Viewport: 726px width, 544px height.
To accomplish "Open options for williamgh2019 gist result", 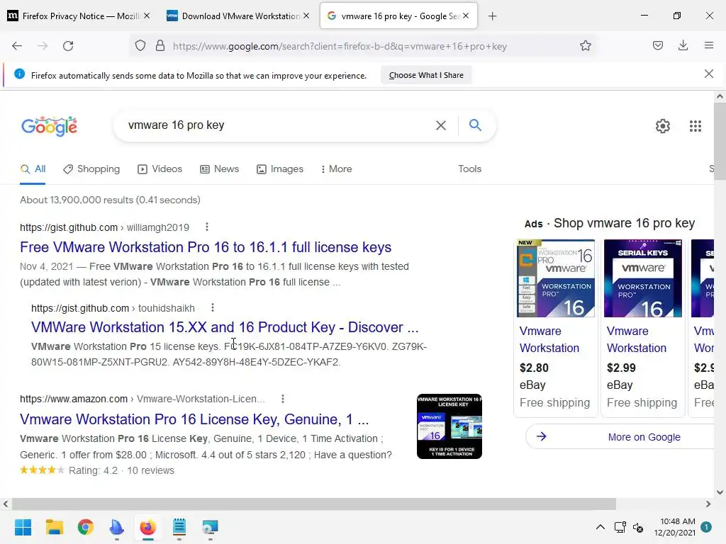I will click(207, 227).
